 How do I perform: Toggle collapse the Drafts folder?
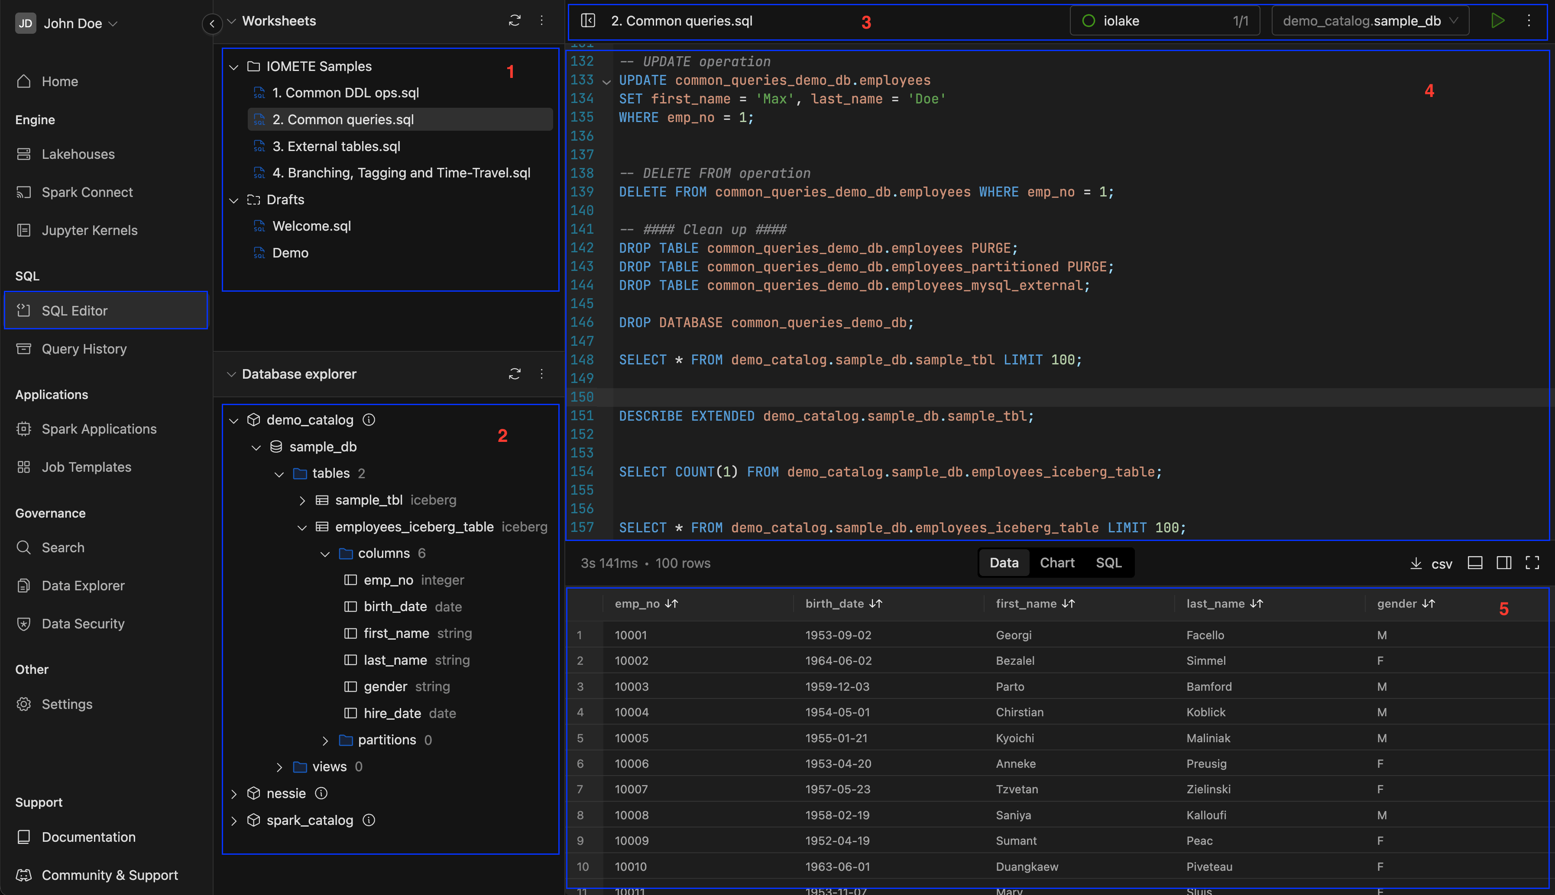point(234,200)
